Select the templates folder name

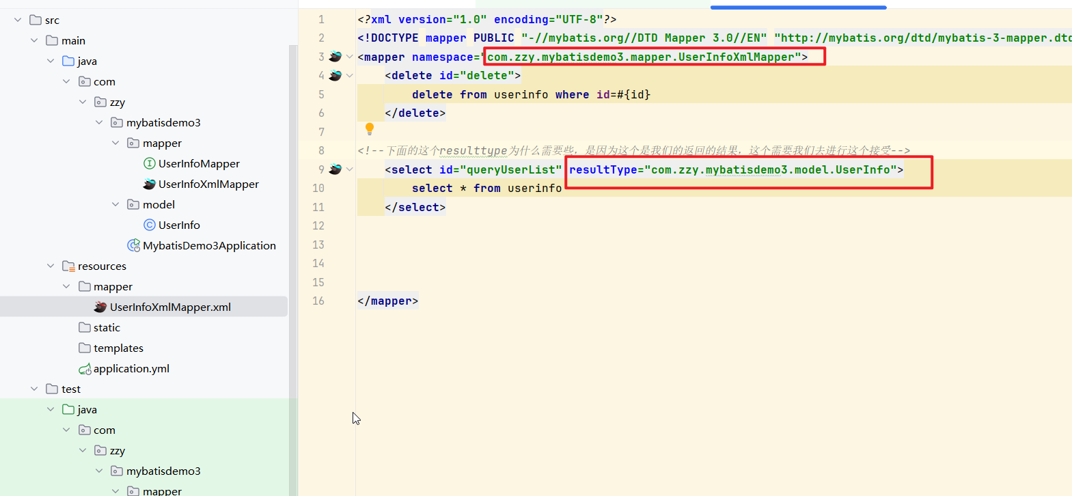[118, 348]
